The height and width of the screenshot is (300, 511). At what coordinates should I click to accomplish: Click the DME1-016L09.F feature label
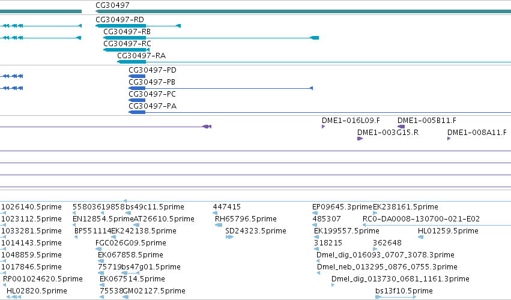(351, 121)
